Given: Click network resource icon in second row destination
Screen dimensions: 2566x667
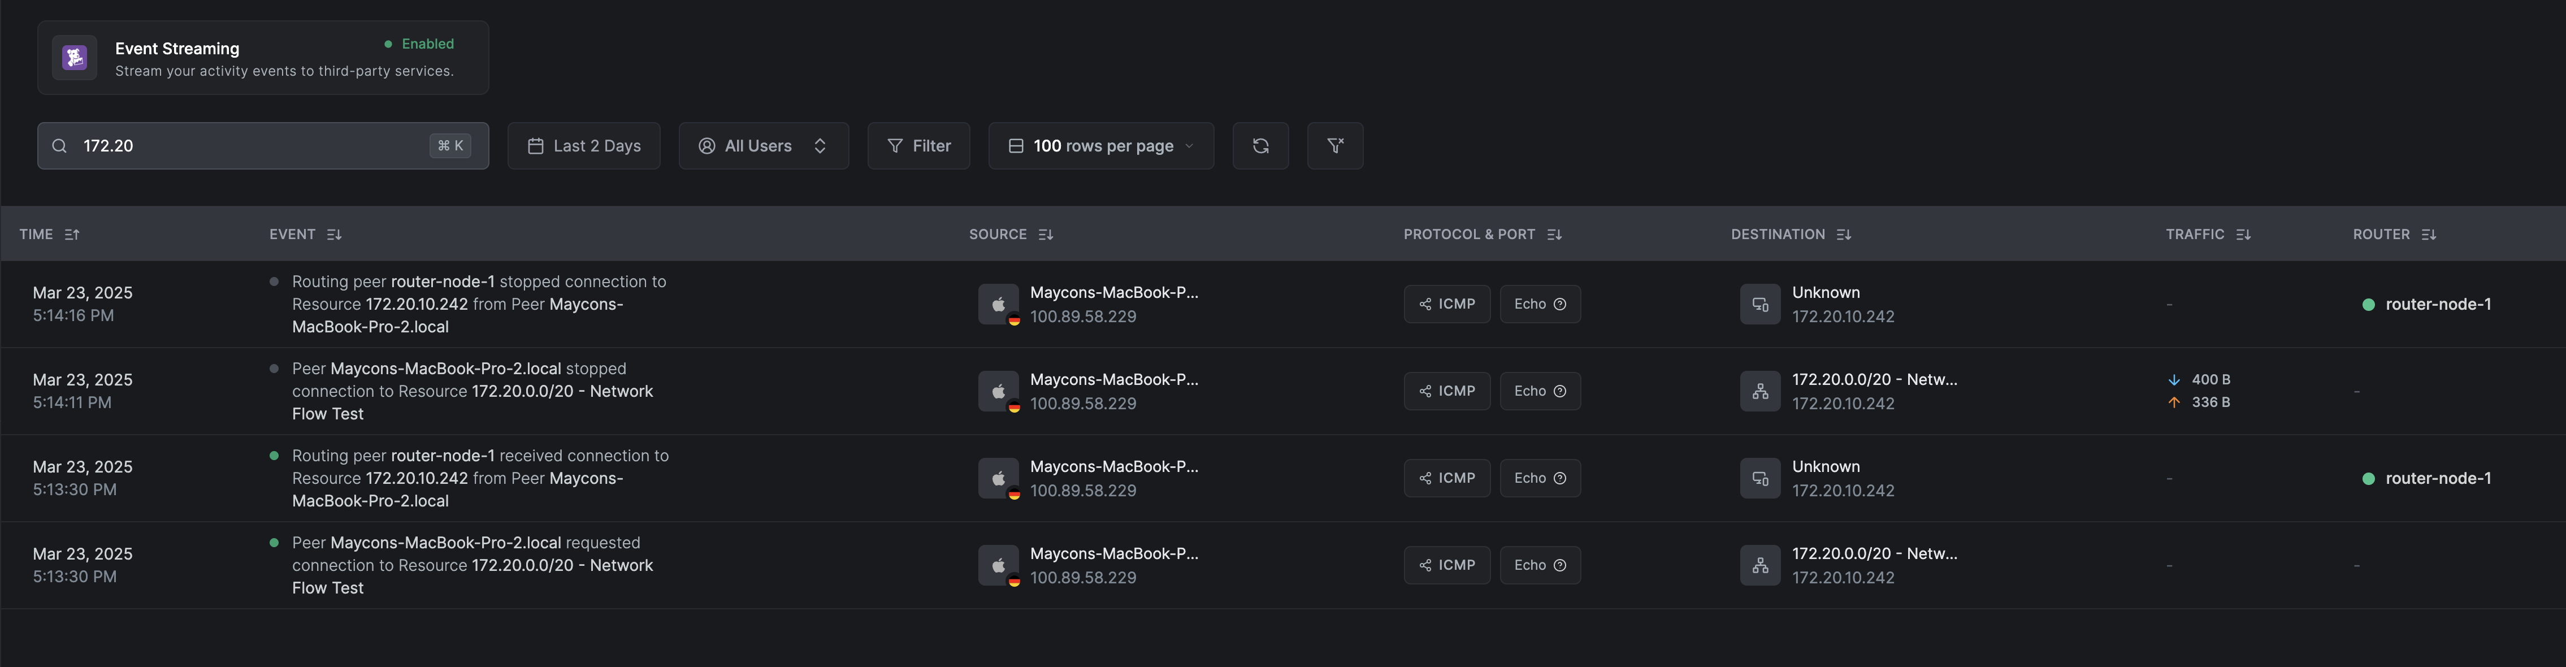Looking at the screenshot, I should coord(1760,391).
